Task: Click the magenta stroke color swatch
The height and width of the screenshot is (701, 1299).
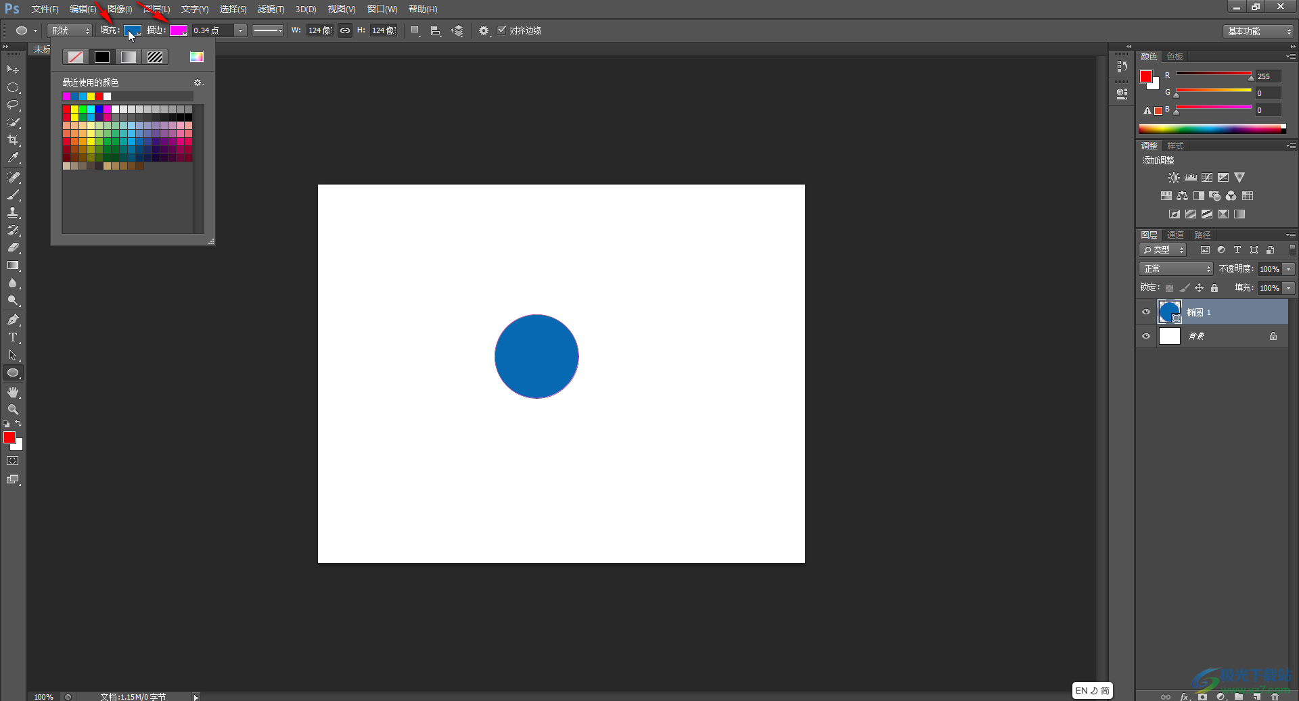Action: click(178, 30)
